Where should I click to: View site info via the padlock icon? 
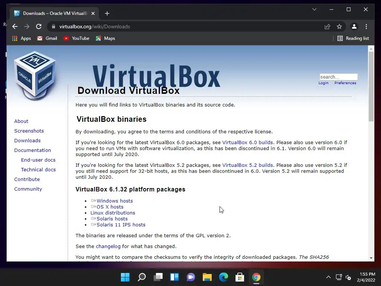coord(54,26)
